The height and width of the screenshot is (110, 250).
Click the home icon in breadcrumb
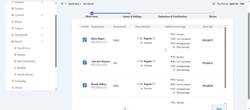(x=62, y=4)
